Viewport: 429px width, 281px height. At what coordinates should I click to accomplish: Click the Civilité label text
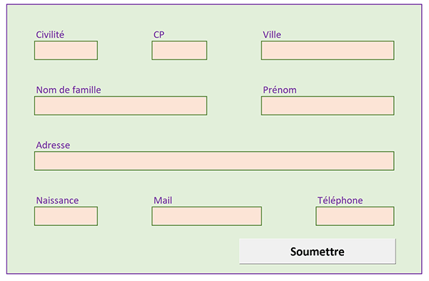[x=50, y=35]
